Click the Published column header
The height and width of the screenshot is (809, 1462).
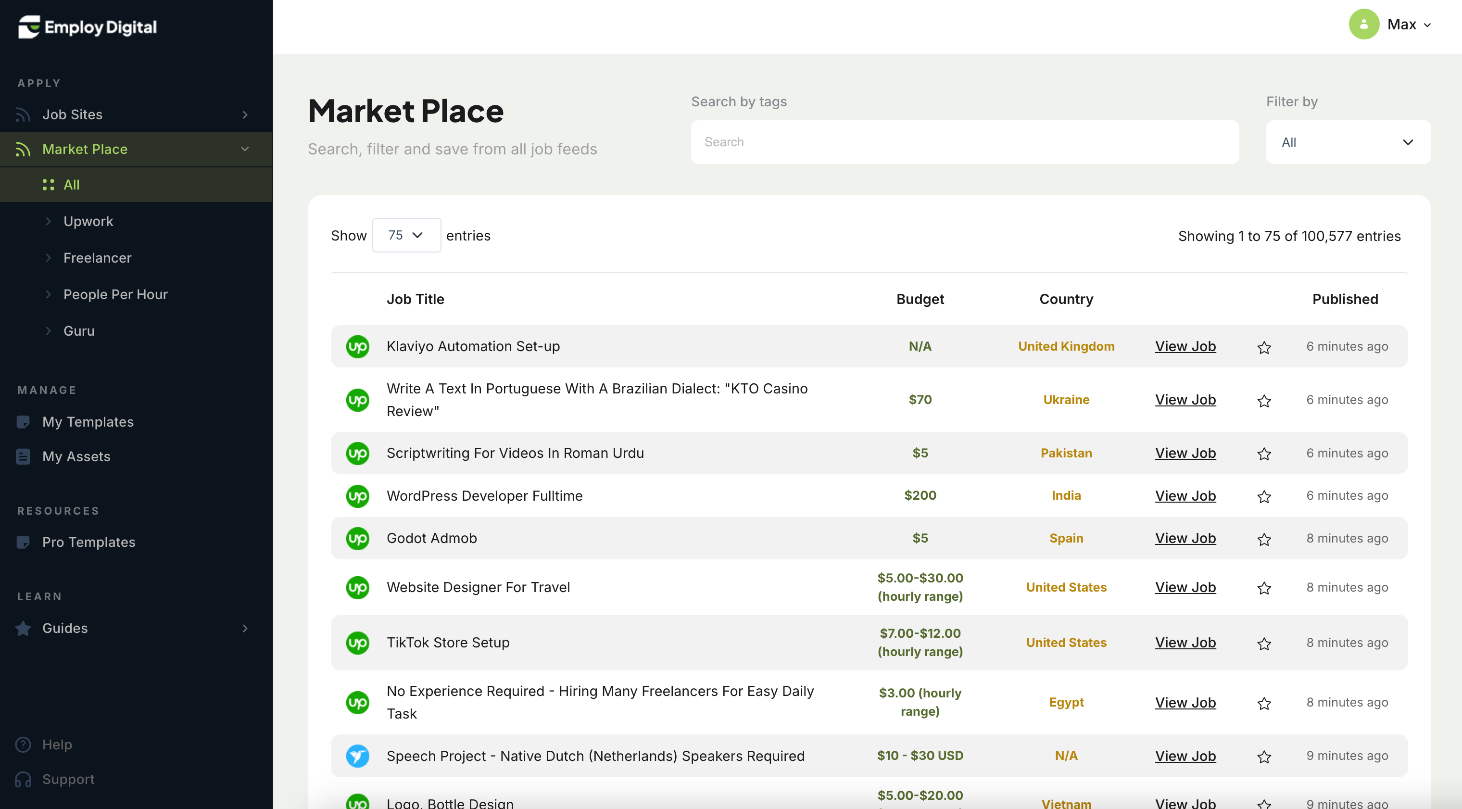pyautogui.click(x=1345, y=299)
